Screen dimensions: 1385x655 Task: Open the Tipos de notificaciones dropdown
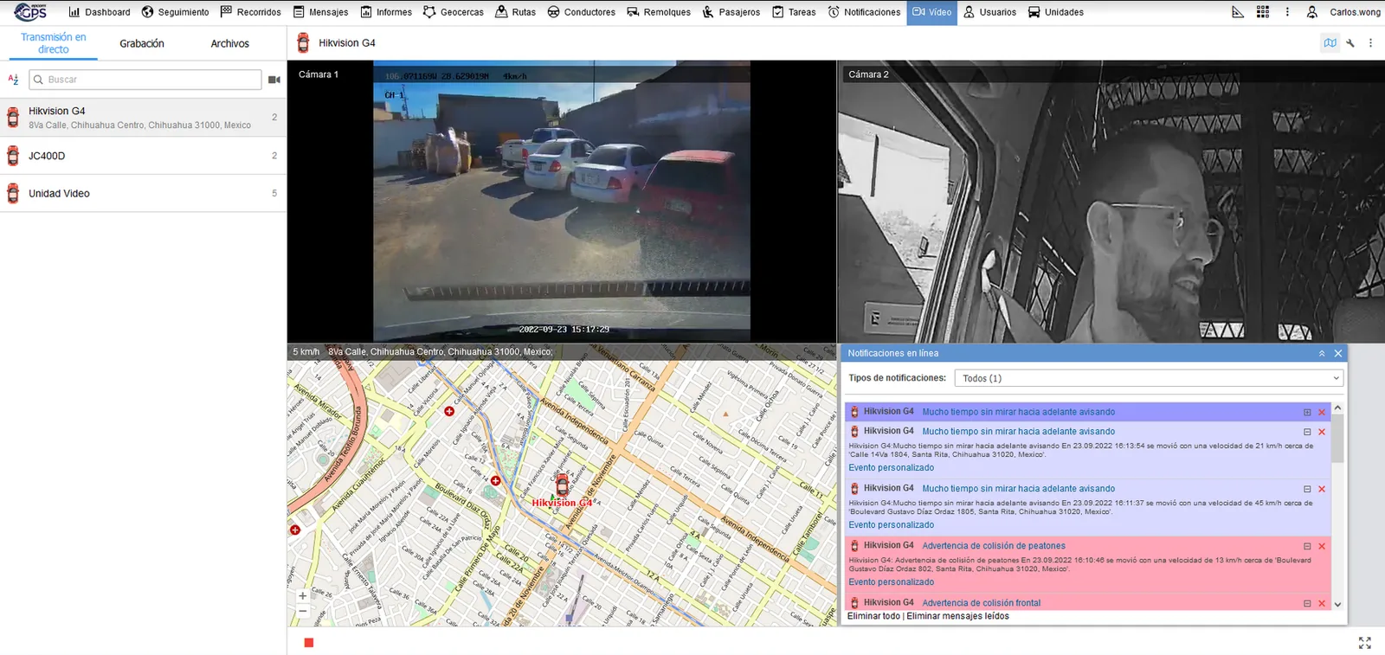(x=1149, y=378)
